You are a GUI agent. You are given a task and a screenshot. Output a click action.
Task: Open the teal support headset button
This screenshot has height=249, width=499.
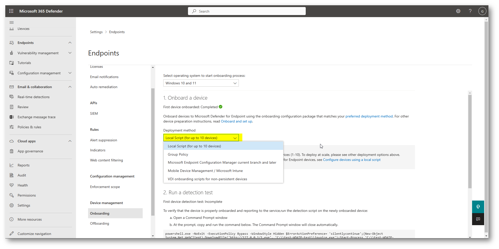point(478,207)
